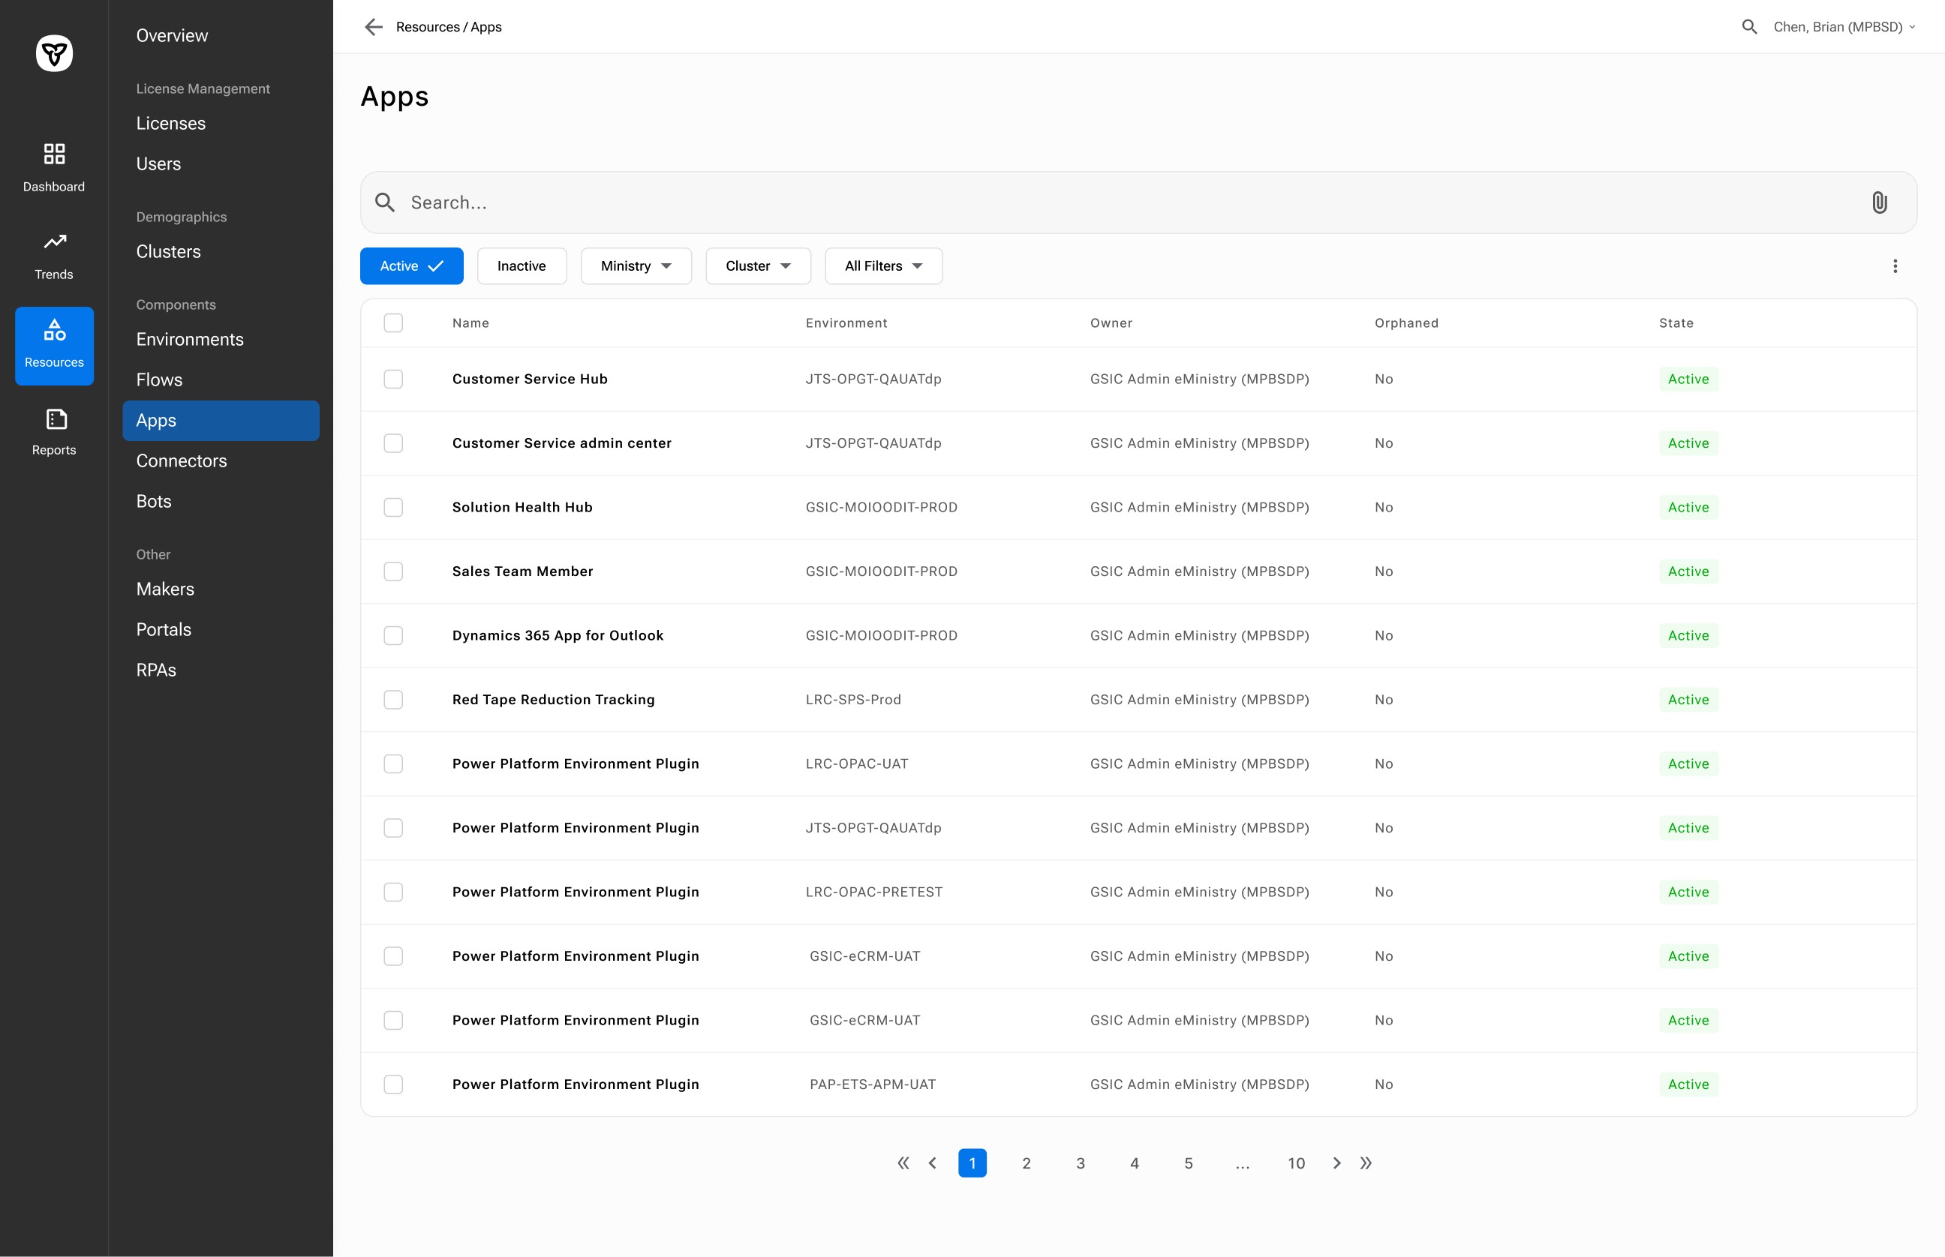Image resolution: width=1945 pixels, height=1257 pixels.
Task: Click the Owner column header
Action: coord(1111,323)
